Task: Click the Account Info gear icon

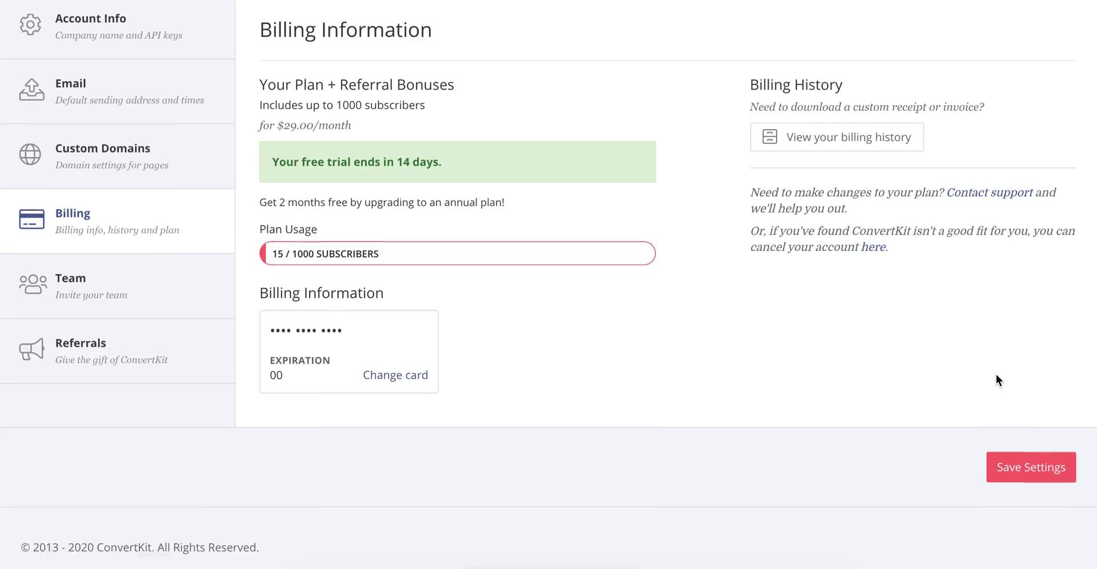Action: point(30,25)
